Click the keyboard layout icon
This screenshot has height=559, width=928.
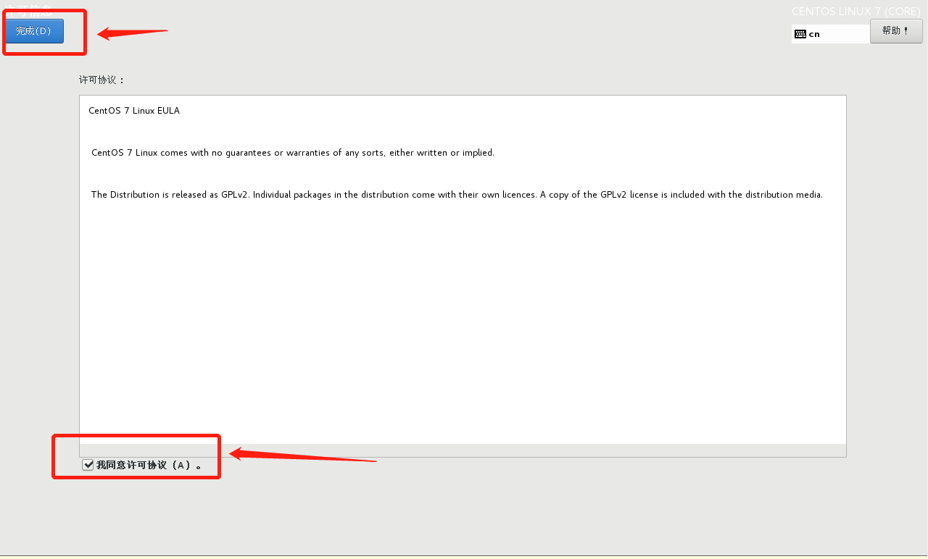tap(800, 33)
